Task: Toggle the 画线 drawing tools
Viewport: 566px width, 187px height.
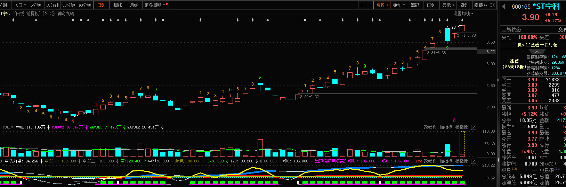Action: tap(431, 5)
